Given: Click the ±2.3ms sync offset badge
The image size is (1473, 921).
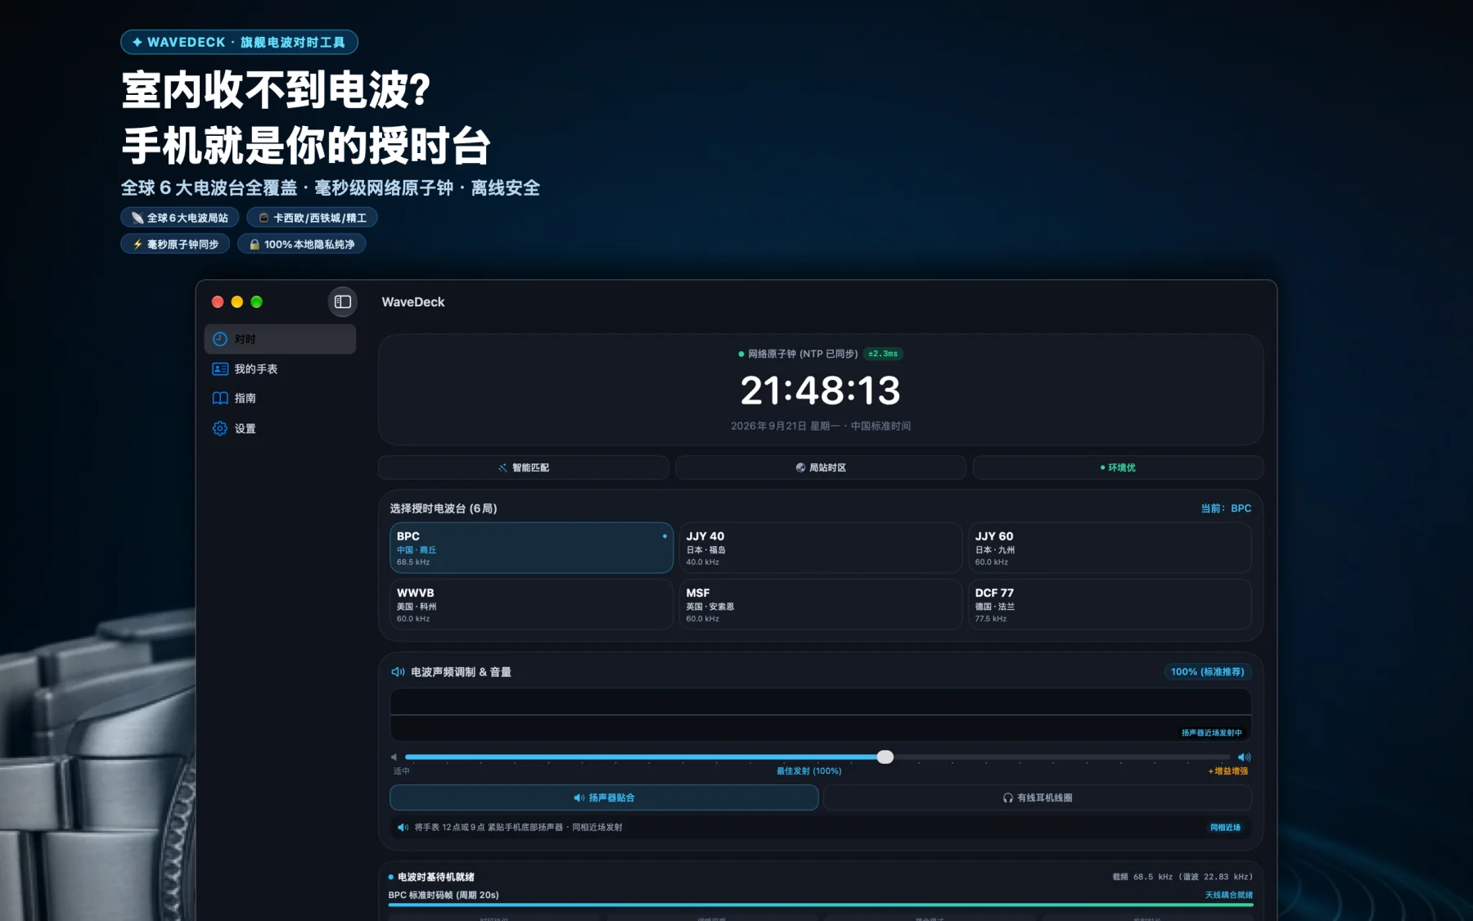Looking at the screenshot, I should coord(883,354).
